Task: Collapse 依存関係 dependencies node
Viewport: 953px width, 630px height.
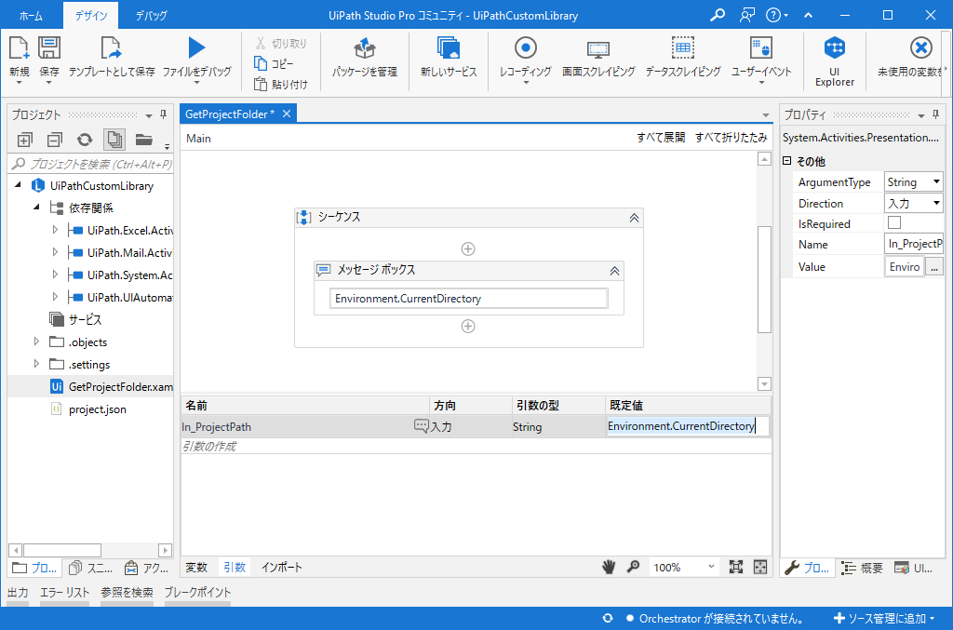Action: [x=36, y=208]
